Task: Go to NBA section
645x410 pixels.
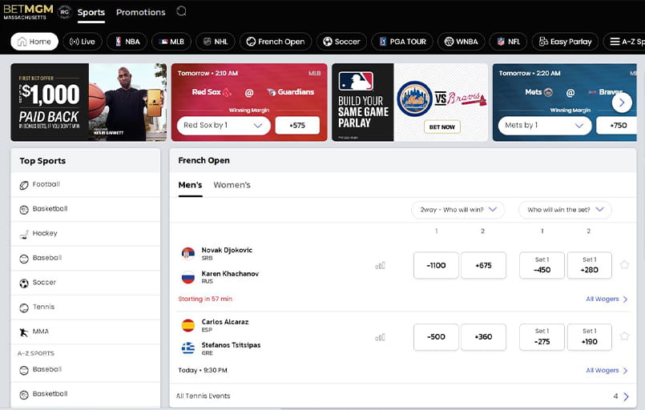Action: point(127,42)
